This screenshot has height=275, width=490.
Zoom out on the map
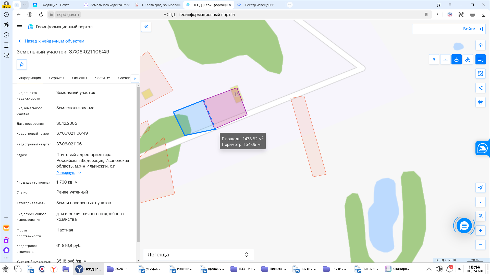coord(481,245)
